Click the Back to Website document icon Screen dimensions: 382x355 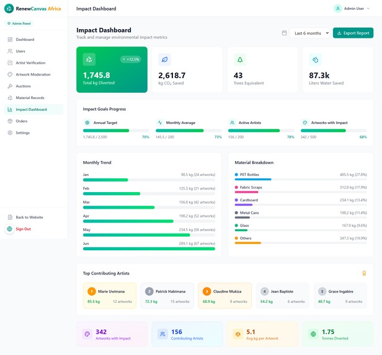pos(10,217)
